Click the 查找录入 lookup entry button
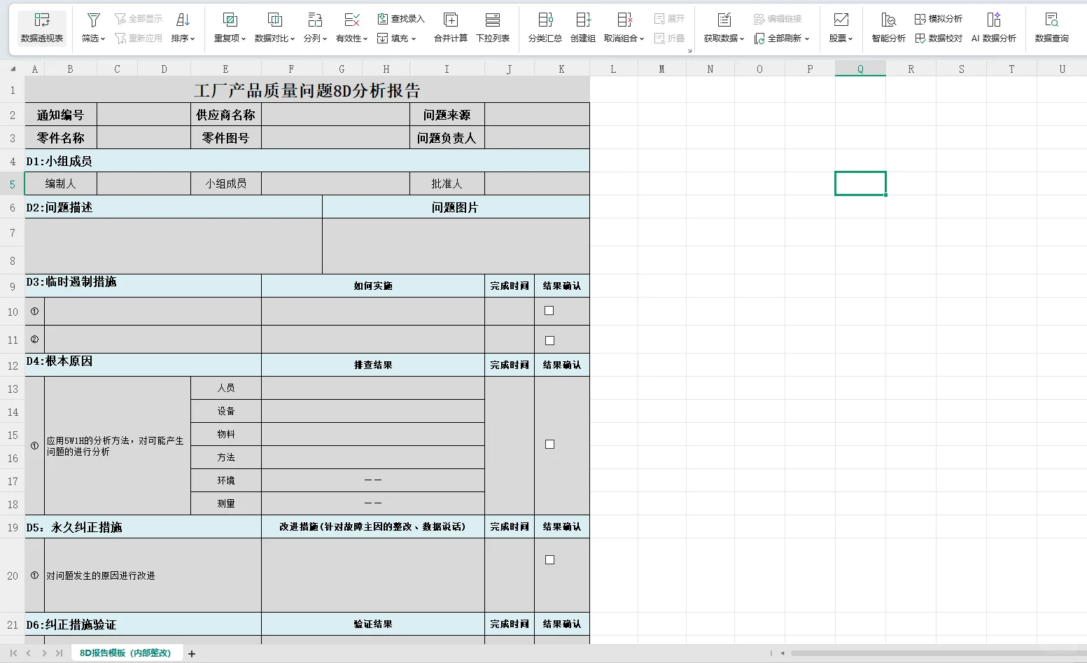The image size is (1087, 663). pos(401,19)
